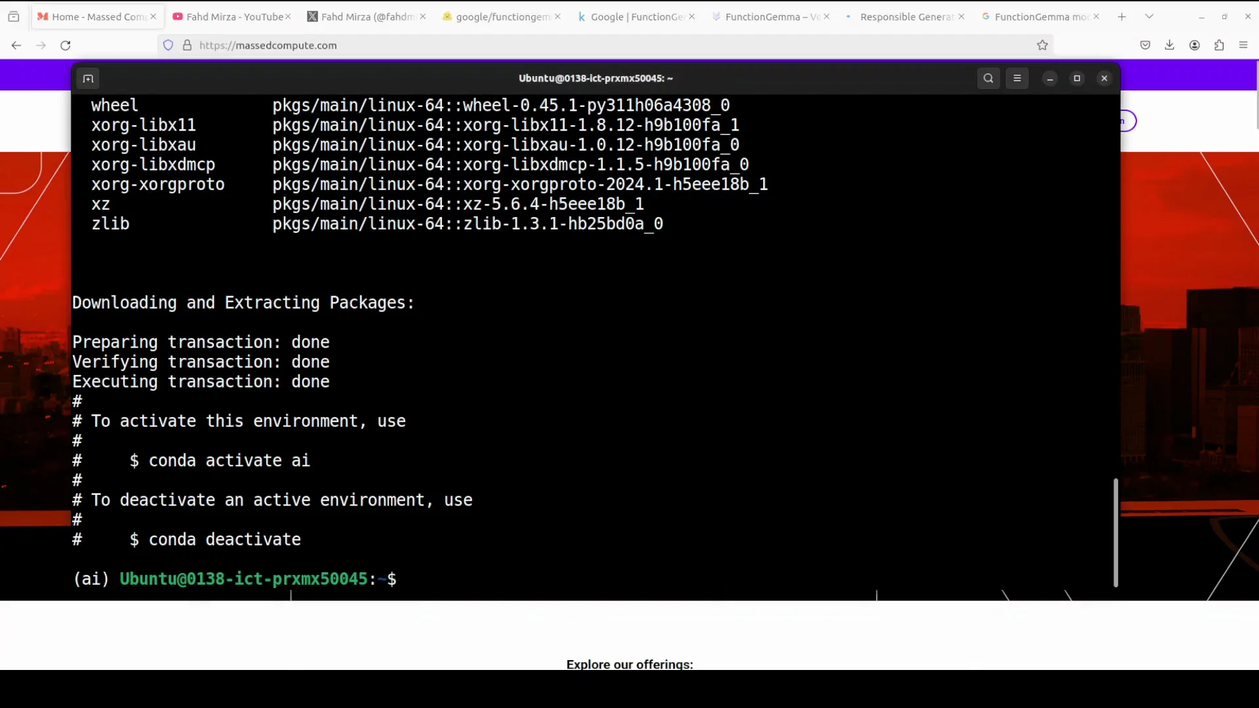
Task: View the tracking protection shield details
Action: (168, 45)
